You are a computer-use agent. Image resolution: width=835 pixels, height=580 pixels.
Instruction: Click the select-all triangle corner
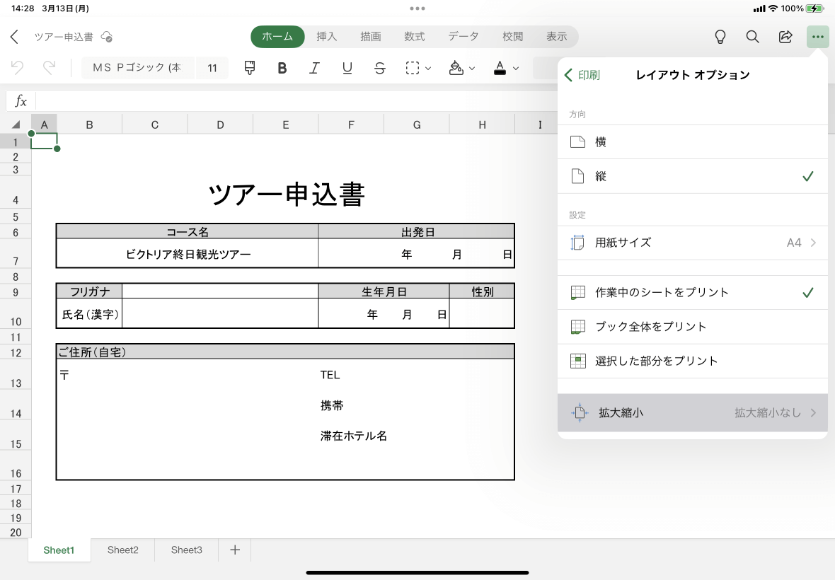pyautogui.click(x=16, y=124)
